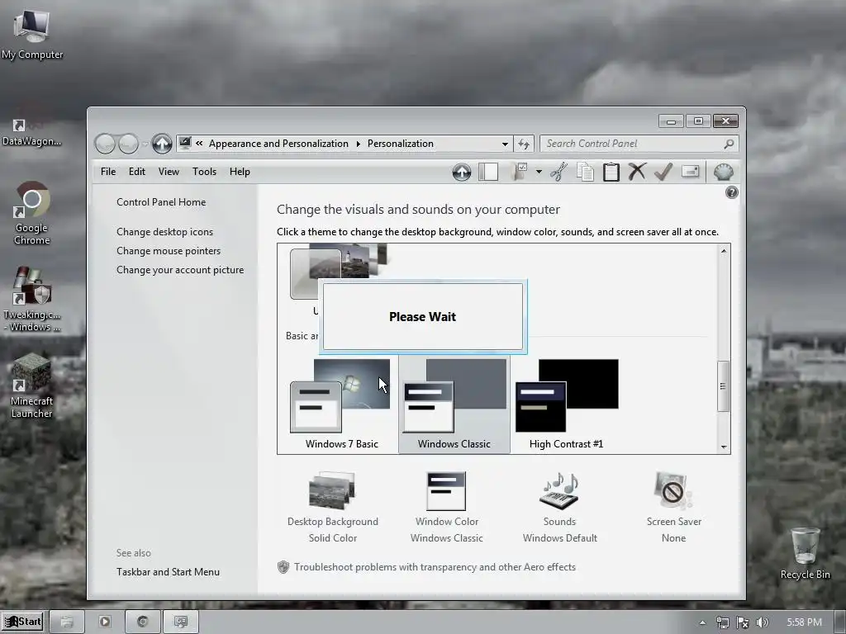Click the Minecraft Launcher desktop shortcut
846x634 pixels.
click(x=32, y=386)
